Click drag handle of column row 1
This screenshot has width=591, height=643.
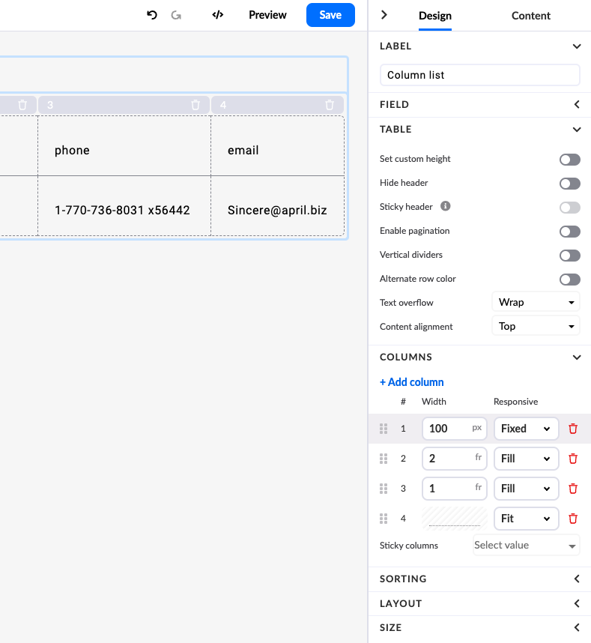coord(384,429)
